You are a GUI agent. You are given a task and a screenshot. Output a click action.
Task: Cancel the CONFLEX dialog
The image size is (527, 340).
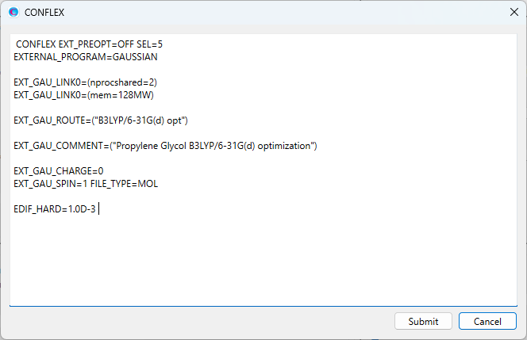[487, 321]
